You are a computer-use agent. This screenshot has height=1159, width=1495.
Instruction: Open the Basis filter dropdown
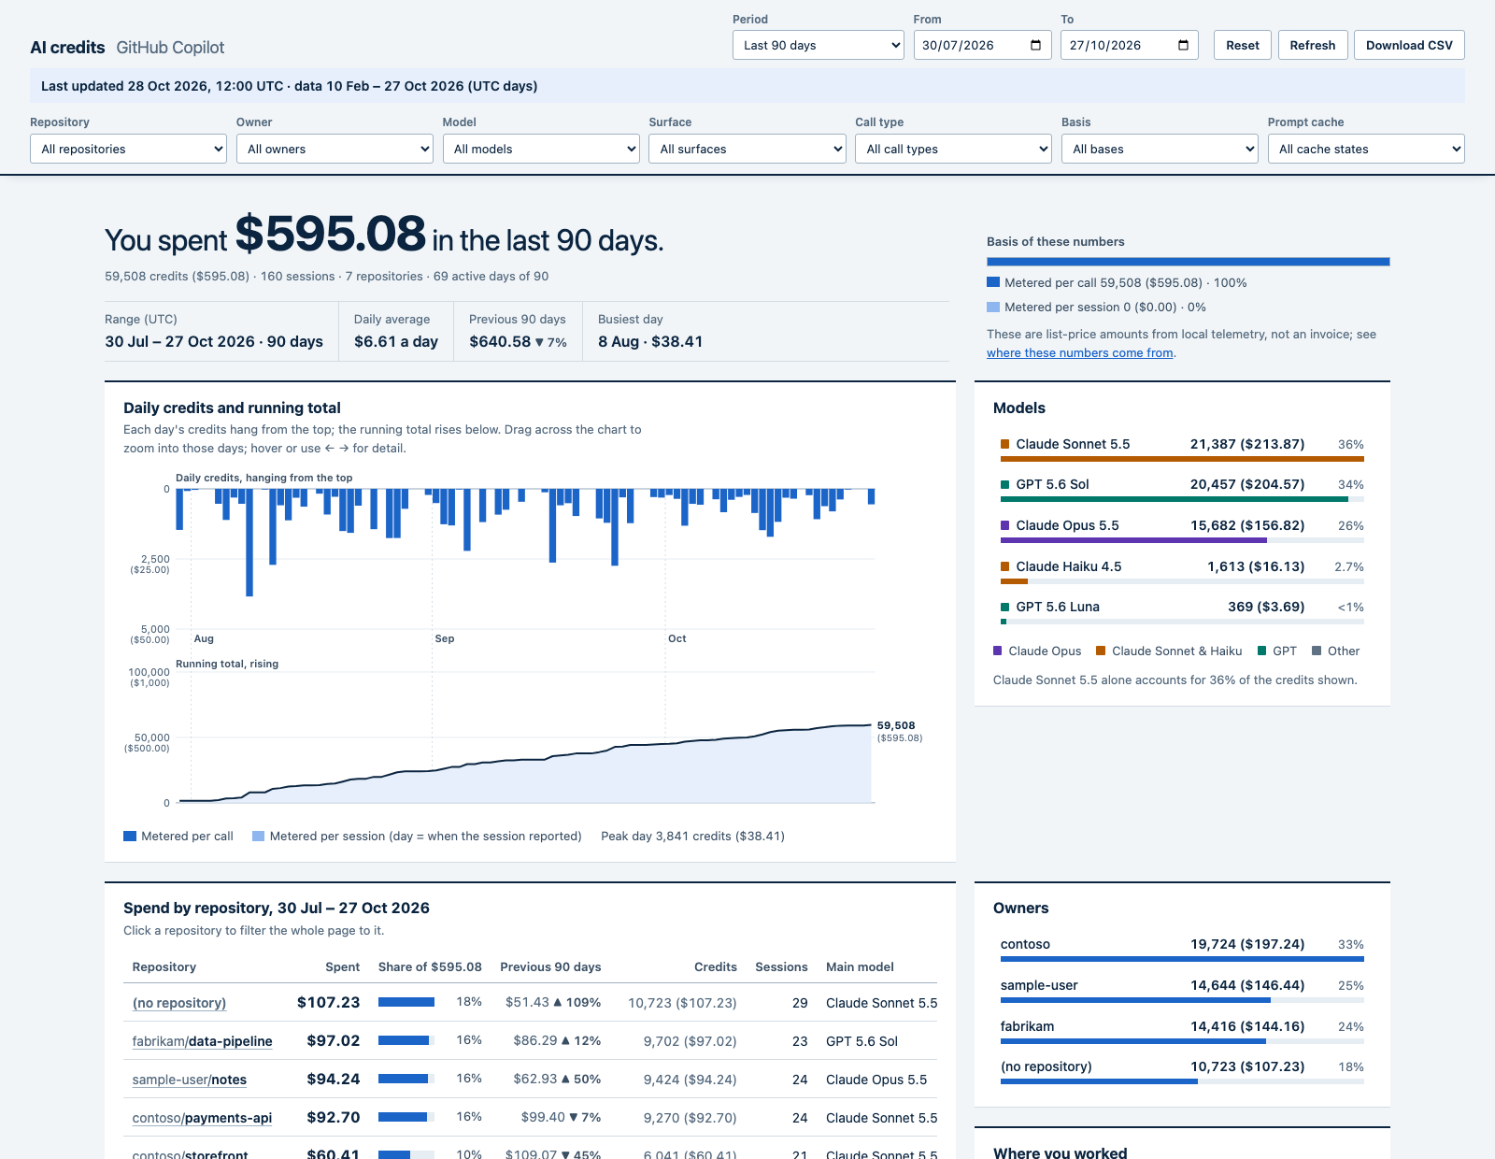(1160, 149)
